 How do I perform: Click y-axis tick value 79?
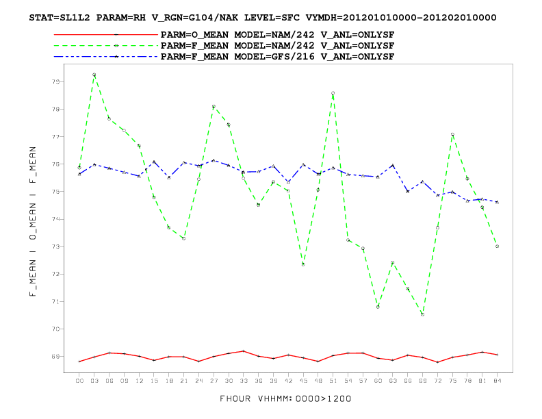55,82
